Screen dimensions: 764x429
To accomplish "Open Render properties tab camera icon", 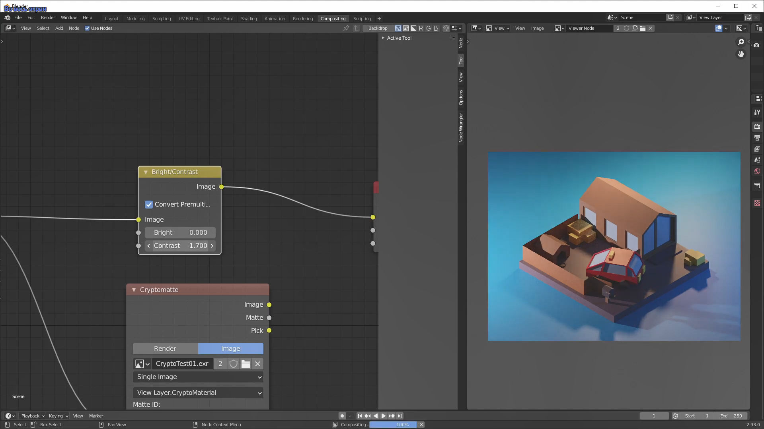I will coord(757,127).
